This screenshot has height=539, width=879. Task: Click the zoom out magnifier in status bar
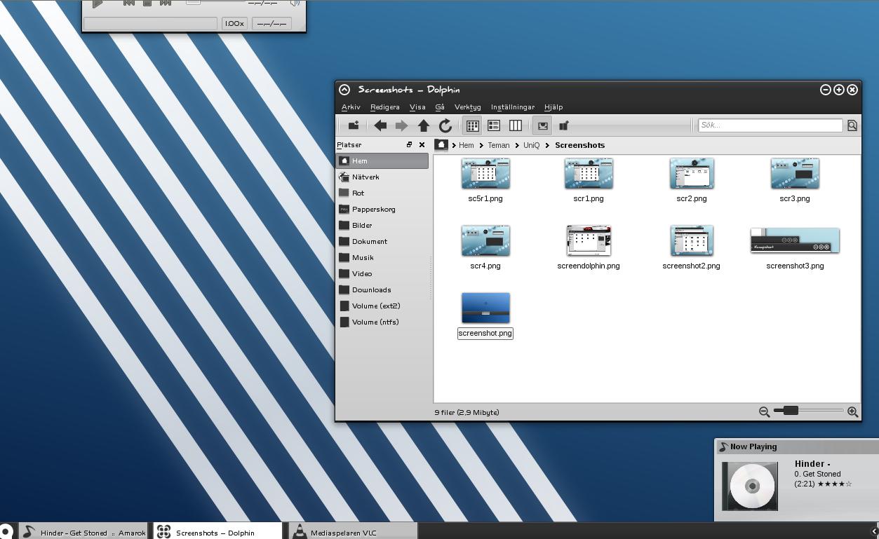pyautogui.click(x=764, y=411)
